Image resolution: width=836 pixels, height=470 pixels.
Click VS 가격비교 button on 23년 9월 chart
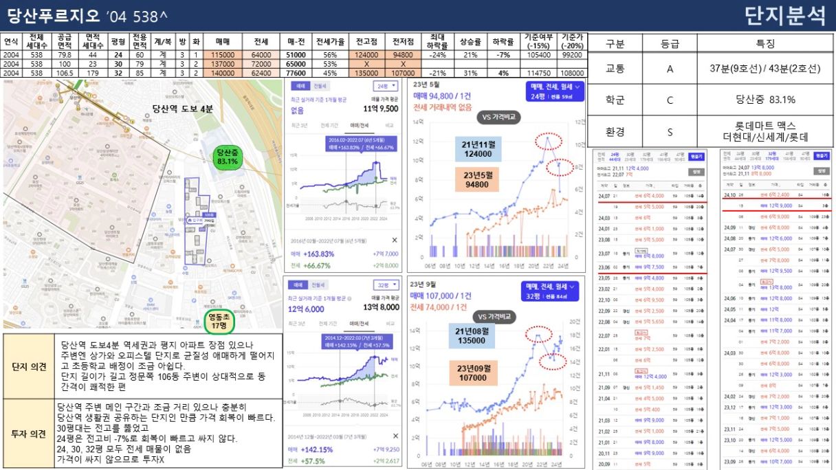pos(494,316)
